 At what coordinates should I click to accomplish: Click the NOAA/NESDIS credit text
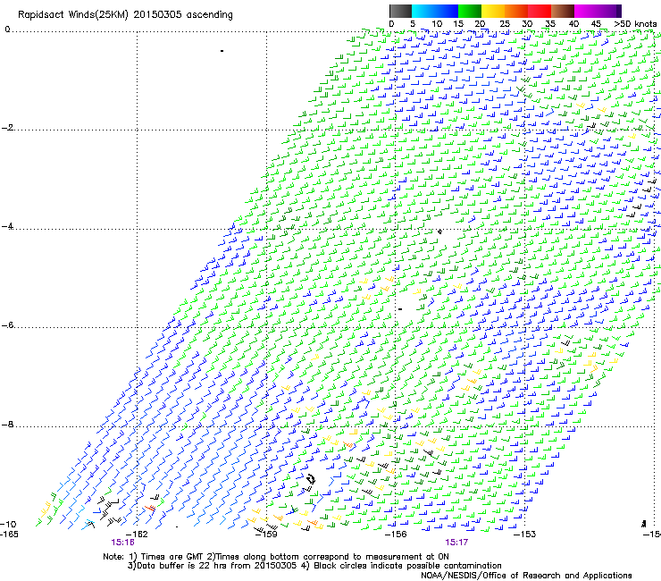526,576
